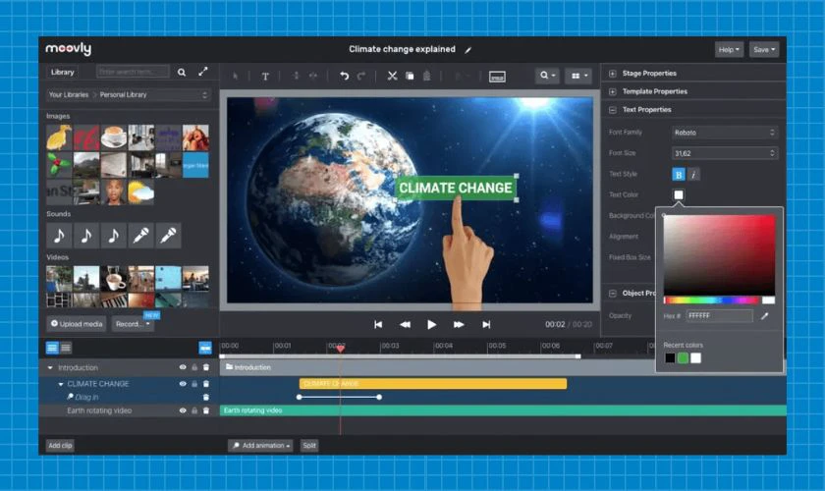Click the blue timeline fit icon

(205, 348)
